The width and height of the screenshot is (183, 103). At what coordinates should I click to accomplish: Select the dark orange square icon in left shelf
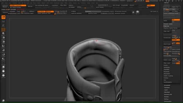coord(3,30)
